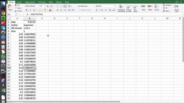This screenshot has width=184, height=103.
Task: Apply percent style format
Action: (102, 10)
